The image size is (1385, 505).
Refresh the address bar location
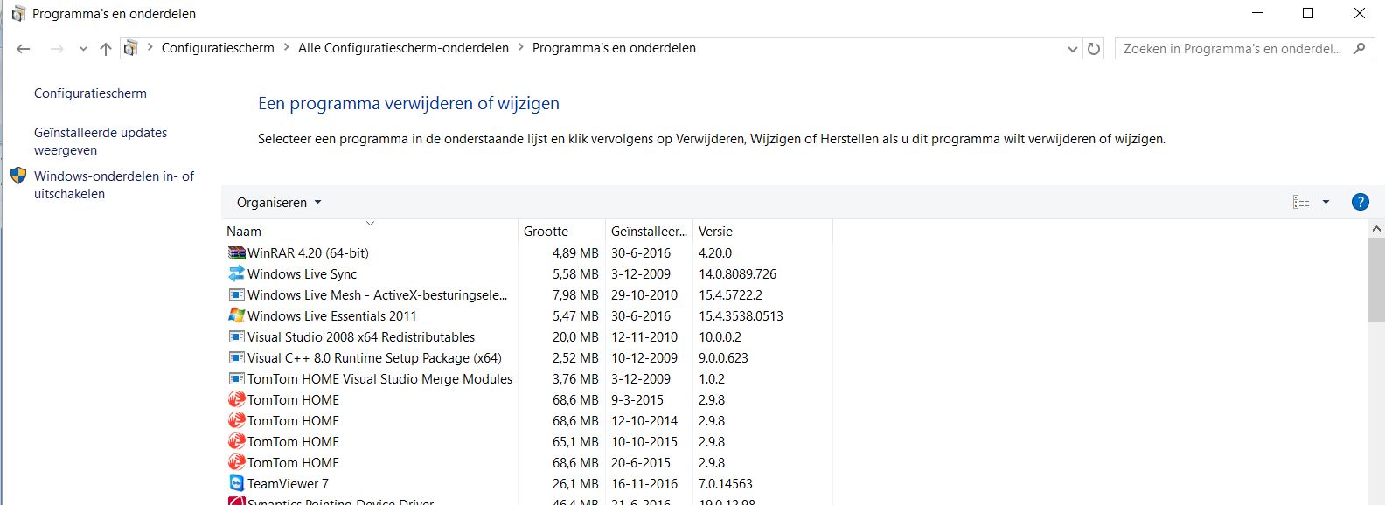click(x=1094, y=49)
